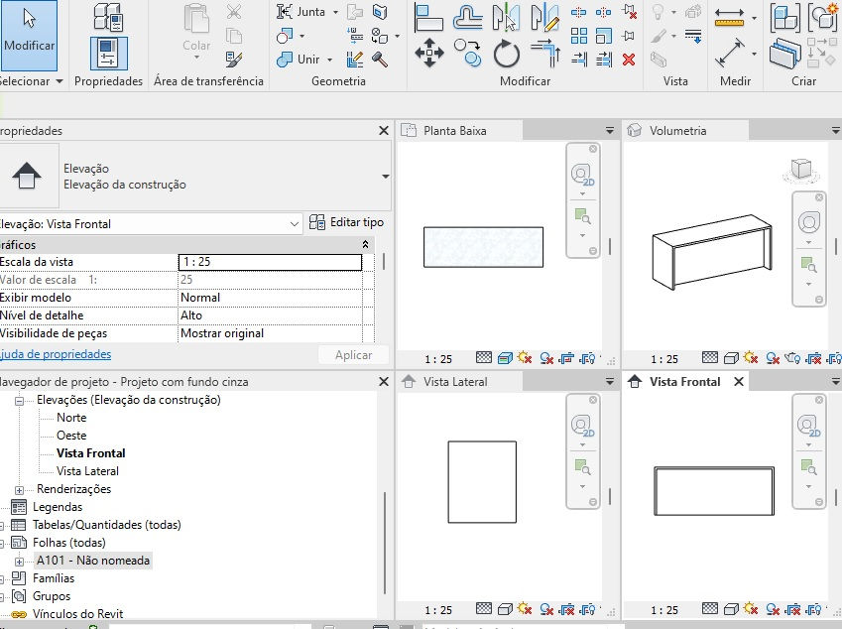Select Oeste in project browser
The image size is (842, 629).
click(x=71, y=436)
